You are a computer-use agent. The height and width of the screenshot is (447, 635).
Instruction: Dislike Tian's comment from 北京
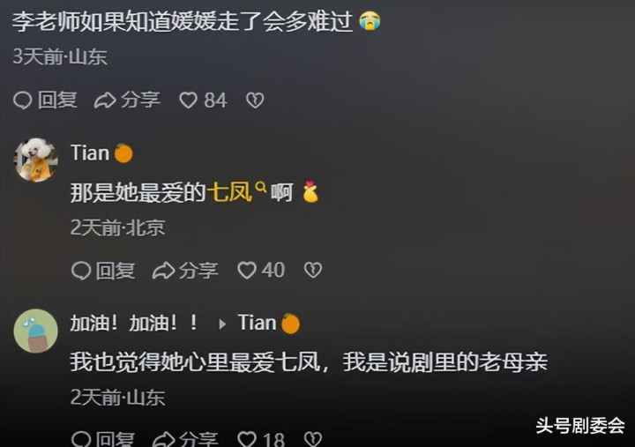[x=312, y=270]
